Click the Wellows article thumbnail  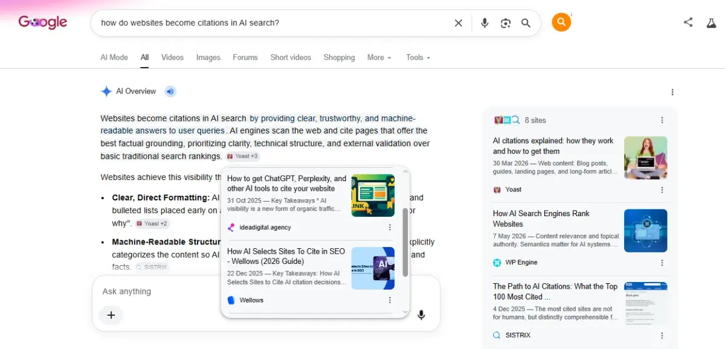tap(373, 268)
